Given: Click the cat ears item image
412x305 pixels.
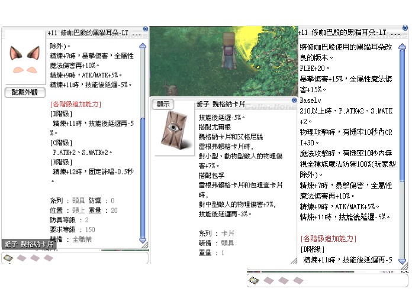Looking at the screenshot, I should pos(25,59).
